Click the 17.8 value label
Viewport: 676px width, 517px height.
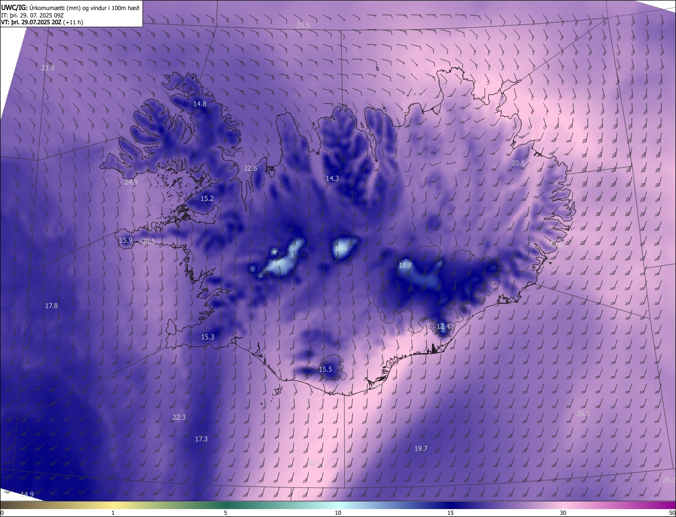51,306
